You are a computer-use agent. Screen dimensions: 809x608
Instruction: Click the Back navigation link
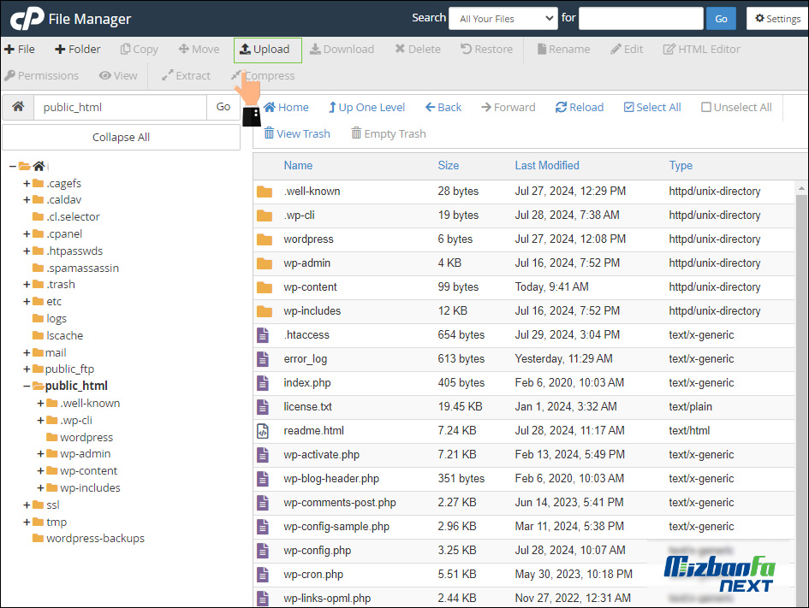[x=443, y=107]
